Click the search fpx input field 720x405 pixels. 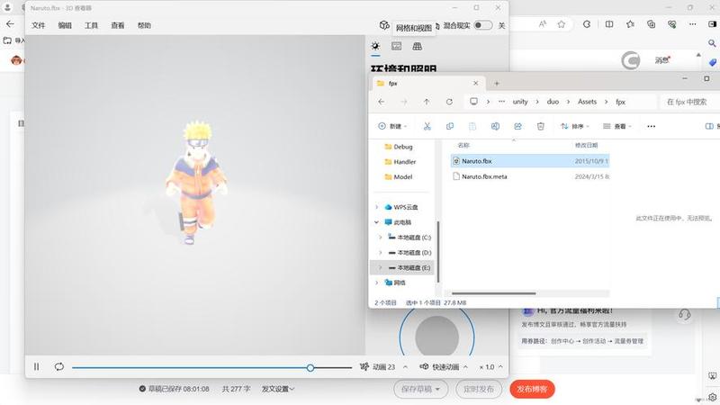tap(689, 102)
